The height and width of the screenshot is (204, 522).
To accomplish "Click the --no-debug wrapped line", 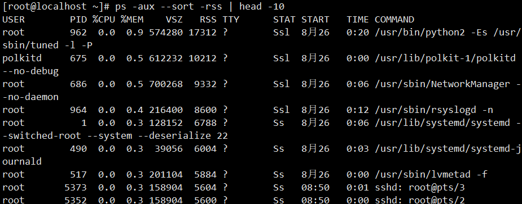I will coord(30,71).
